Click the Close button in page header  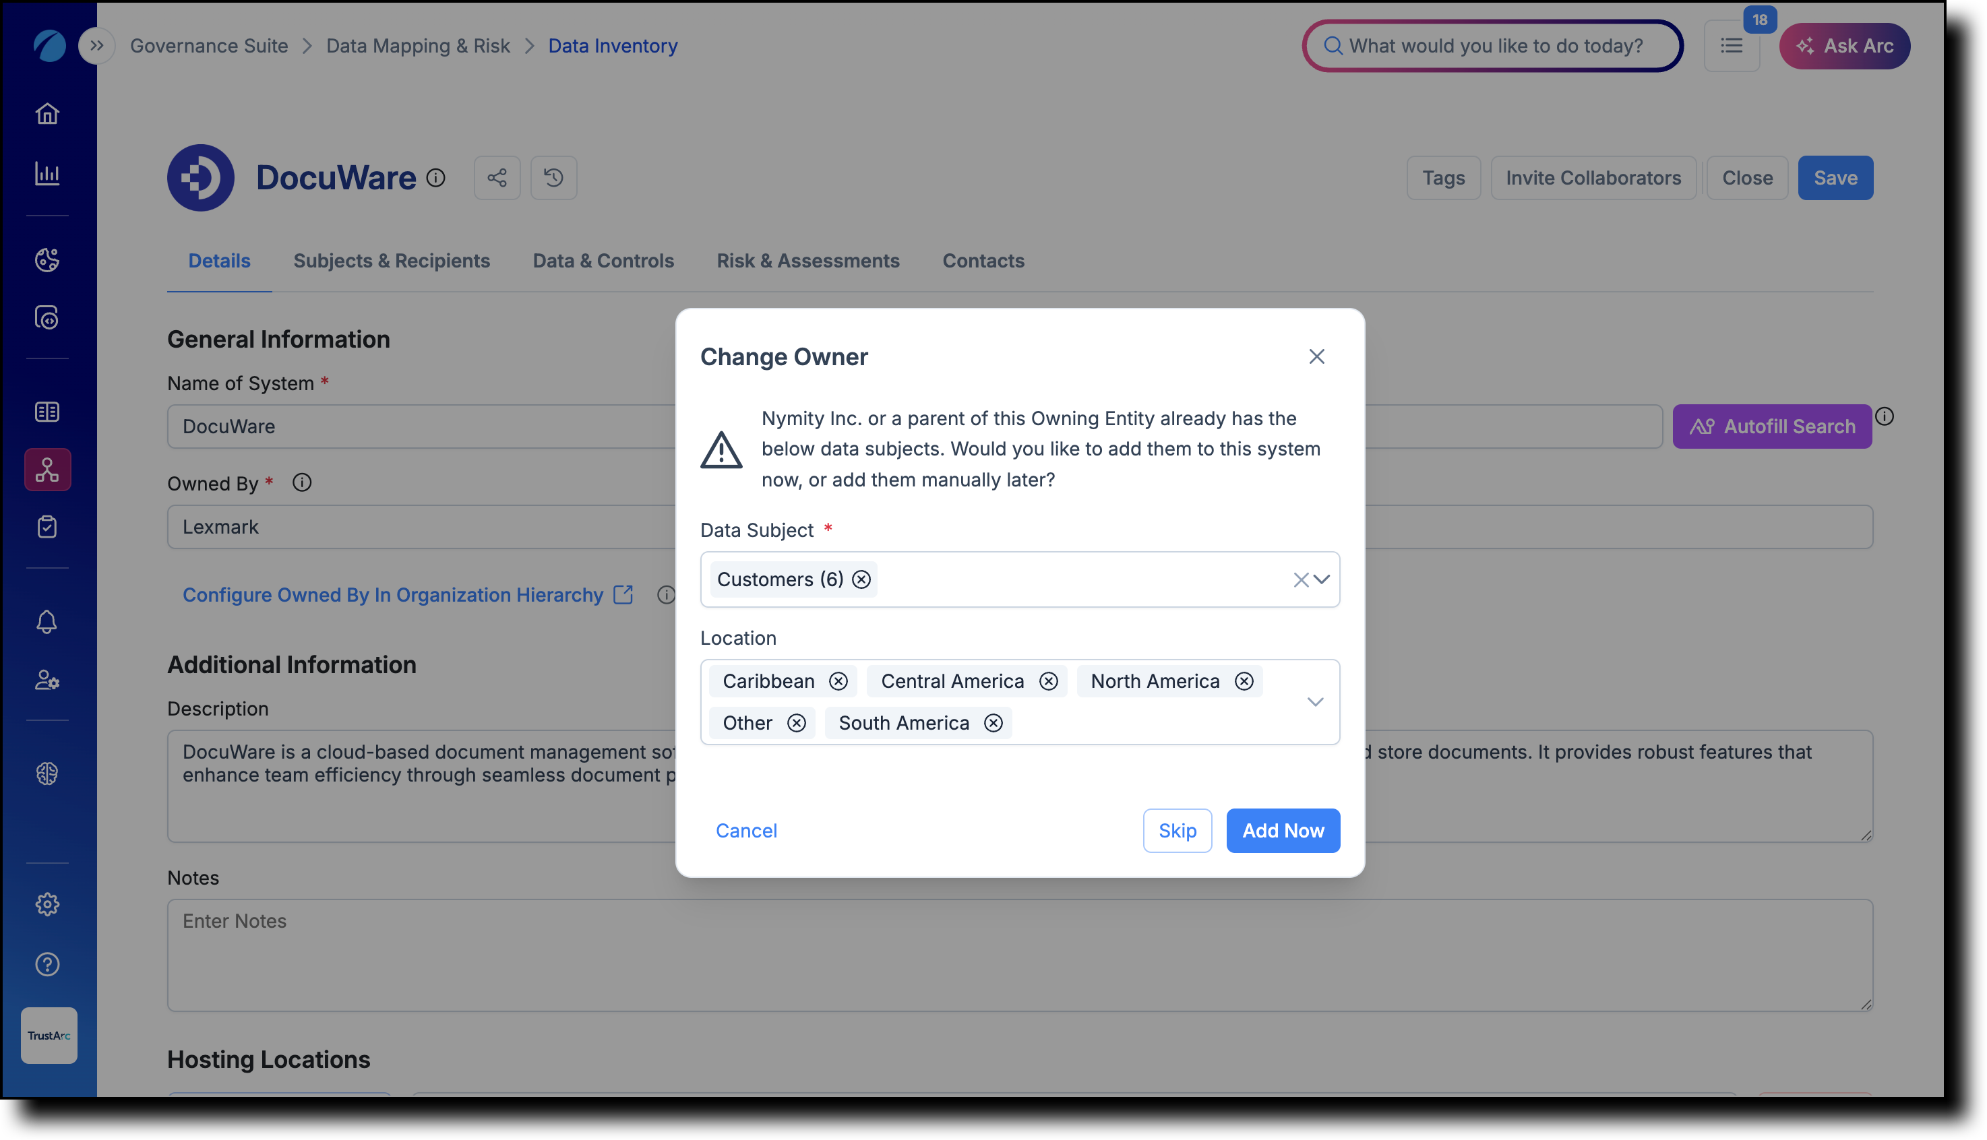point(1747,178)
